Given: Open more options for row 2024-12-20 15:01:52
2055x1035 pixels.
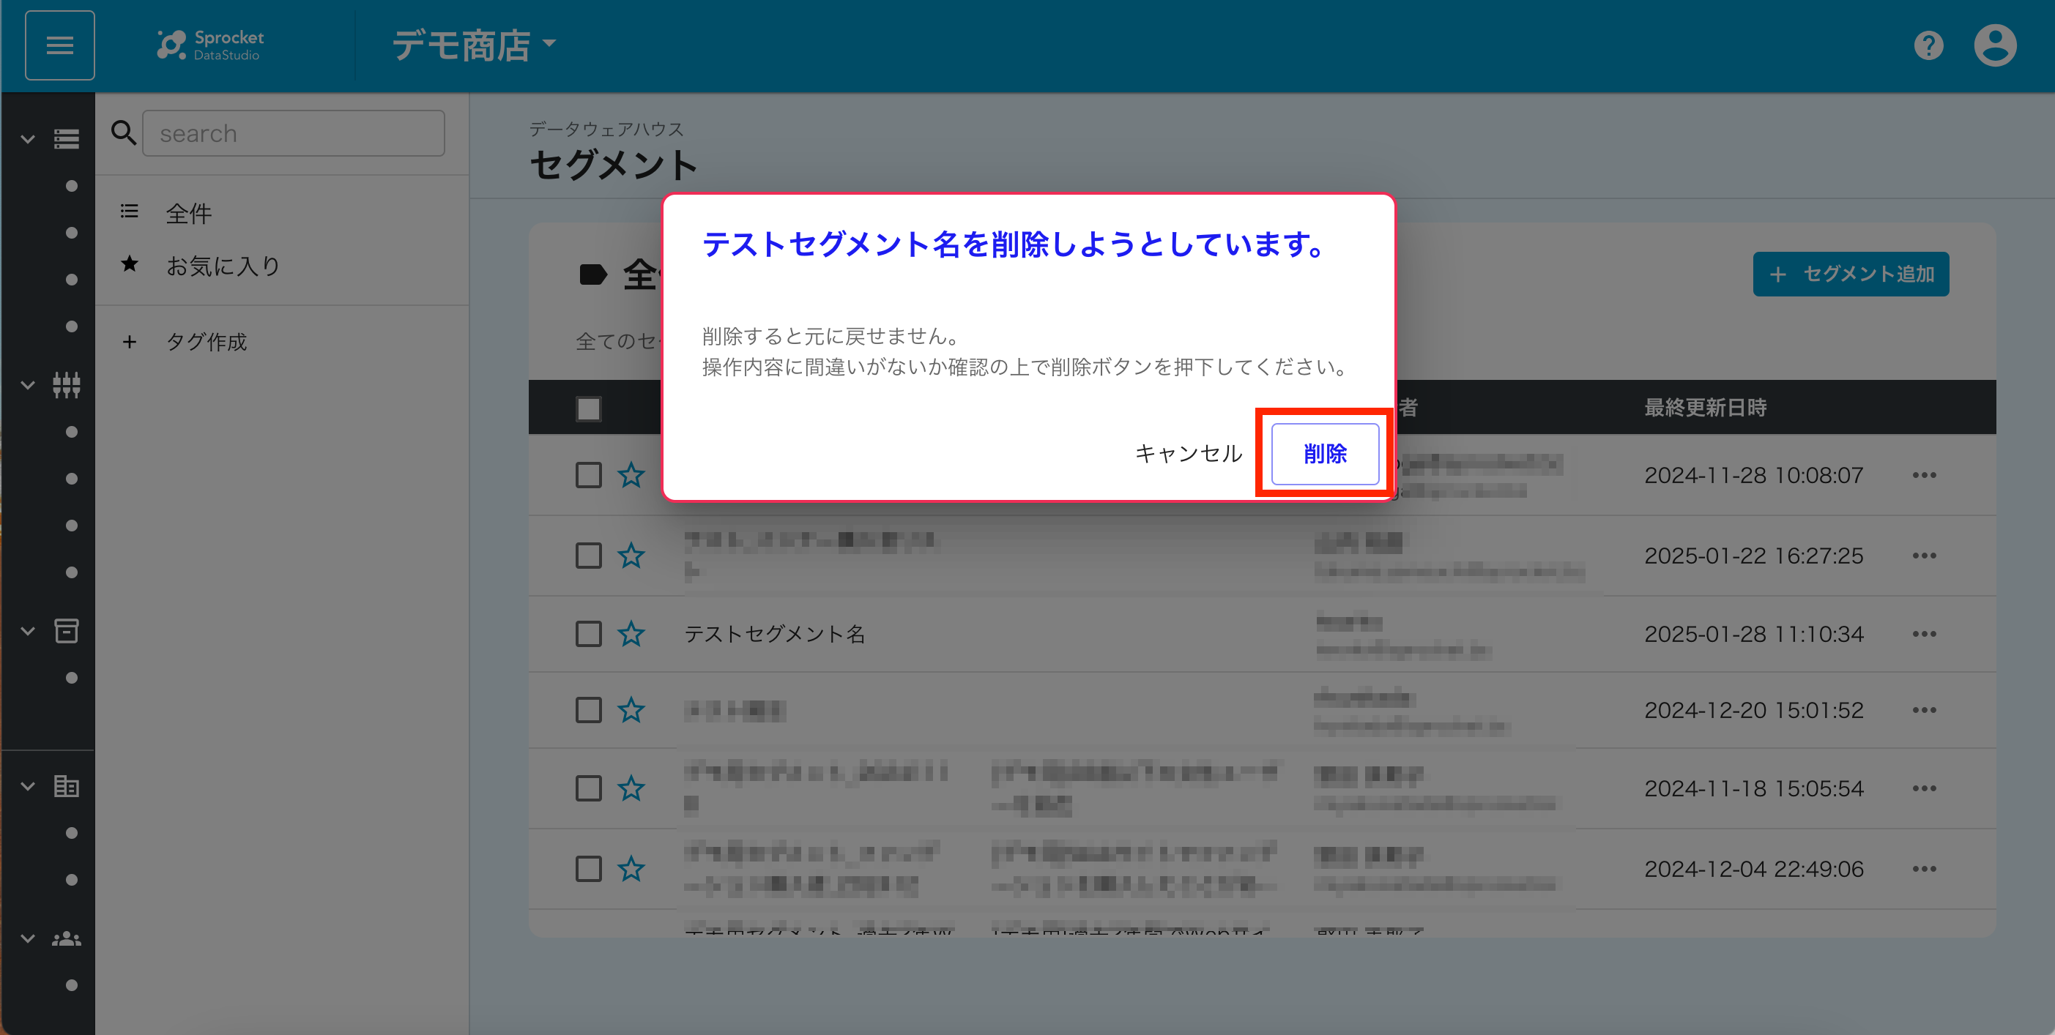Looking at the screenshot, I should (1924, 710).
